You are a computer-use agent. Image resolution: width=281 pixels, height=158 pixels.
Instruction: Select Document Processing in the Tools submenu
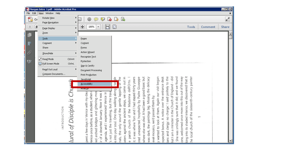coord(94,70)
